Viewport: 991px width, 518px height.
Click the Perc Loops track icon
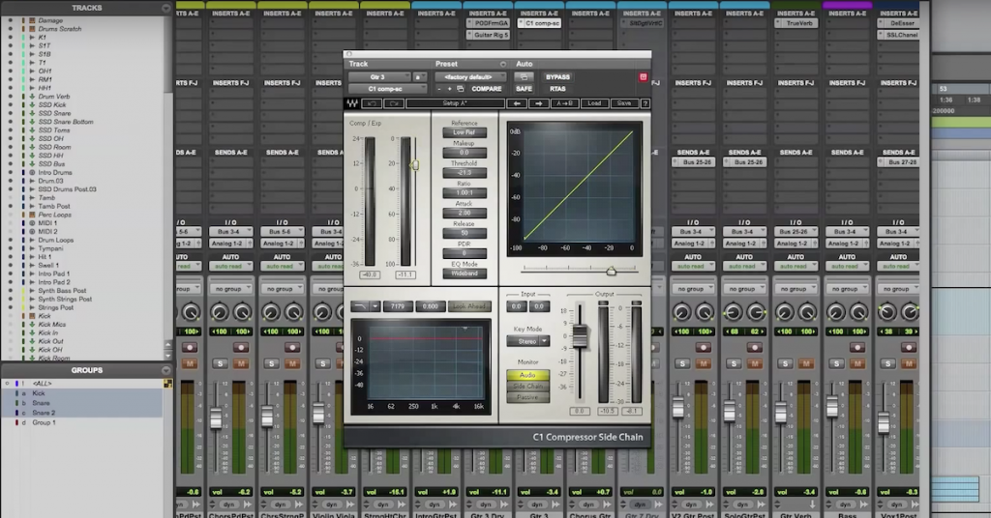32,215
